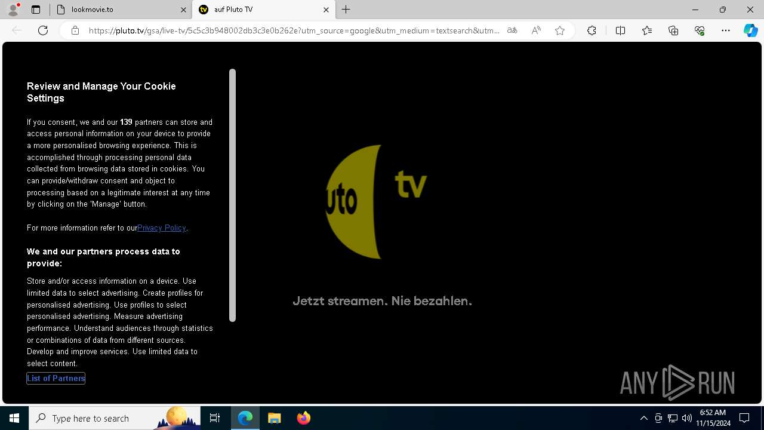Close the auf Pluto TV tab

tap(326, 10)
